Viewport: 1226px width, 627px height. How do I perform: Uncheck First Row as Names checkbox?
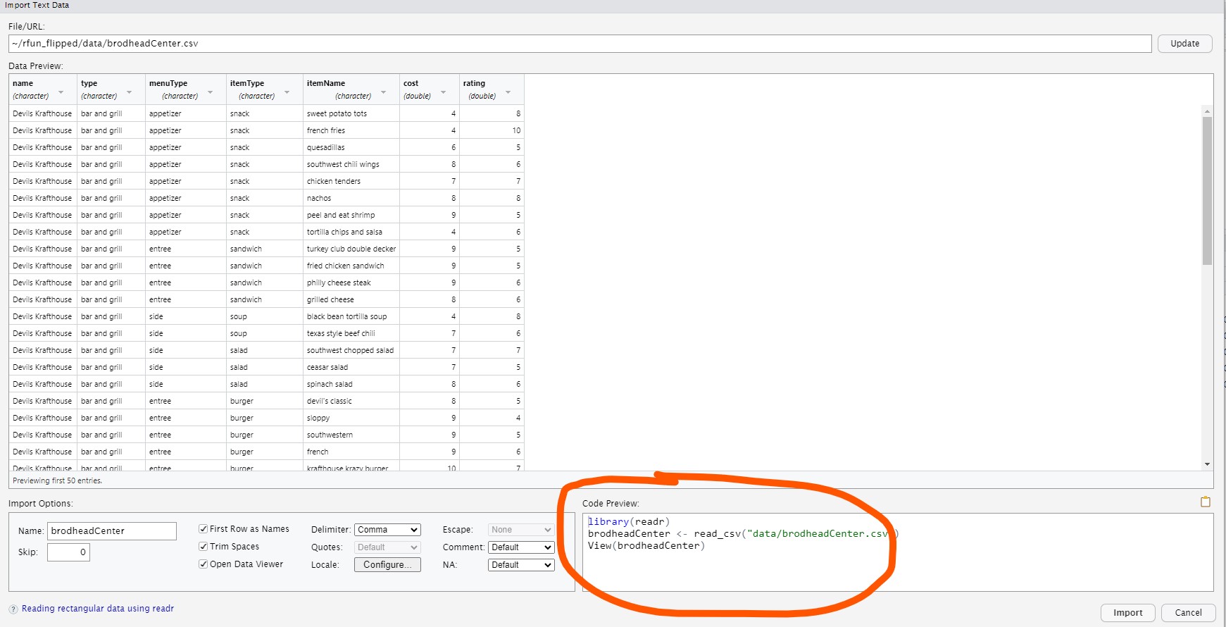click(204, 529)
